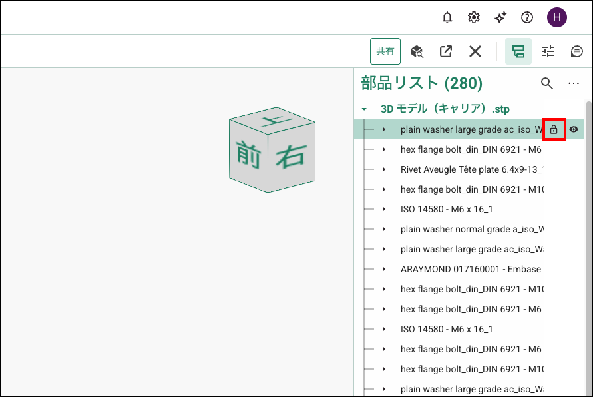
Task: Close the viewer with X icon
Action: click(x=475, y=52)
